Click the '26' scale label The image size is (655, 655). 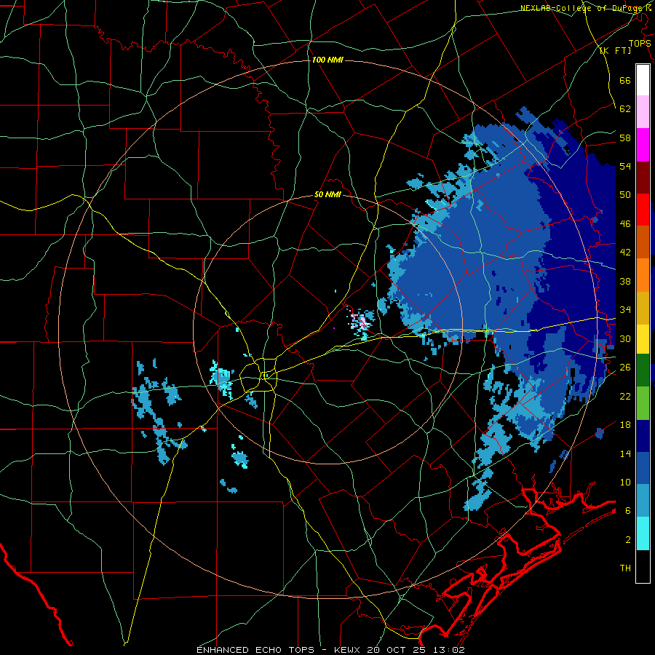tap(625, 368)
